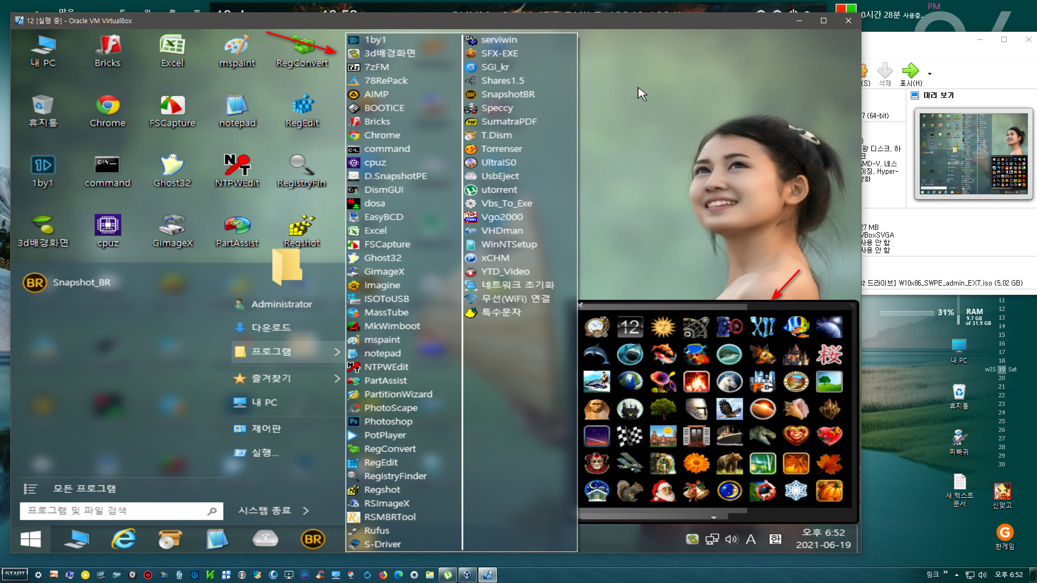Launch FSCapture from the desktop

coord(172,111)
